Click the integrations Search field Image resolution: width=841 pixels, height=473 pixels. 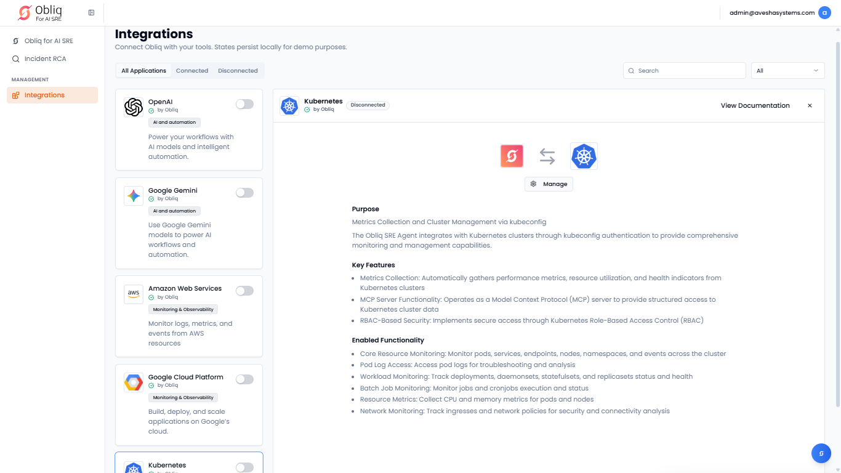[x=684, y=71]
